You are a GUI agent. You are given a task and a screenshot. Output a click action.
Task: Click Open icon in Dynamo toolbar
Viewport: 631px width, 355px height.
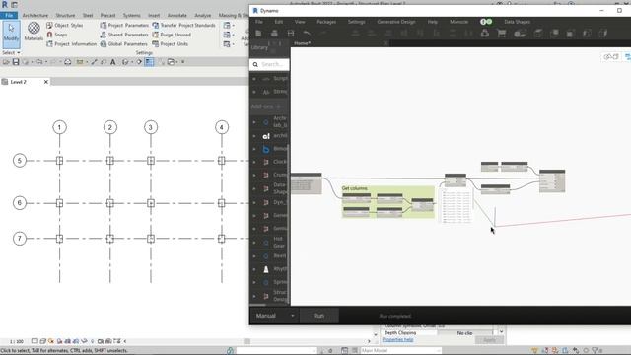(274, 34)
